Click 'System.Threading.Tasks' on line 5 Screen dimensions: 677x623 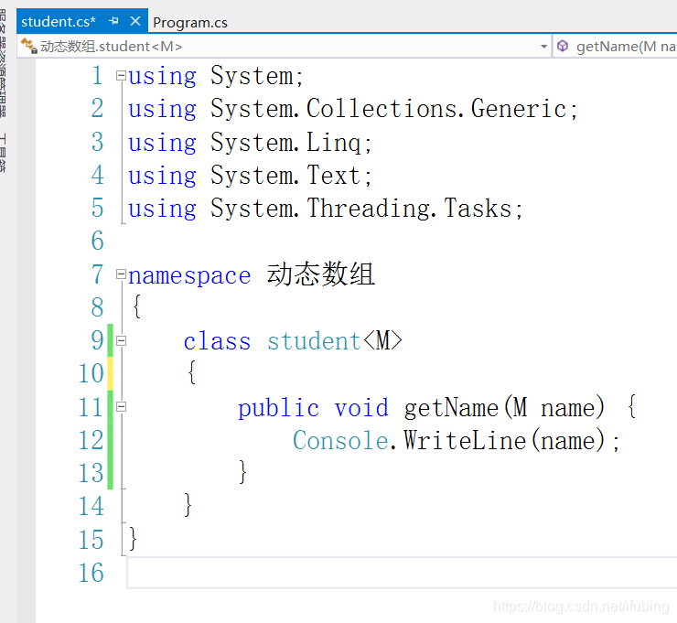361,209
